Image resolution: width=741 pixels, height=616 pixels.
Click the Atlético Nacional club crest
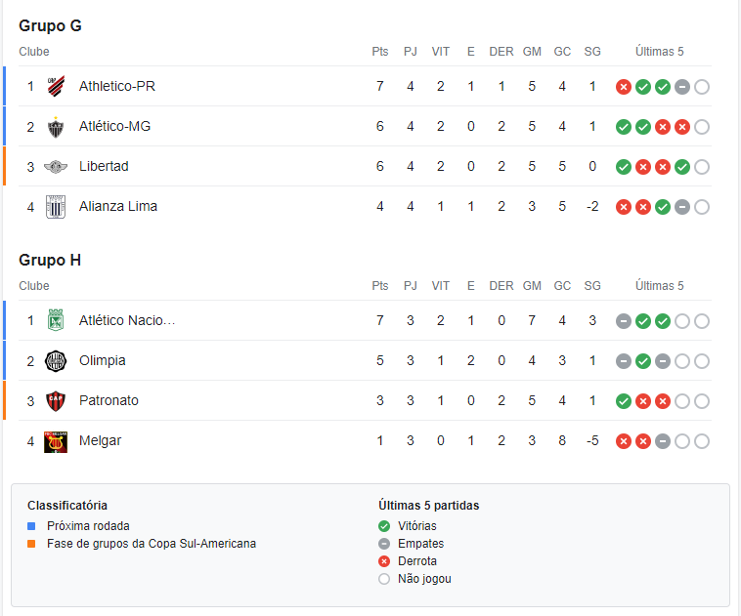point(56,320)
